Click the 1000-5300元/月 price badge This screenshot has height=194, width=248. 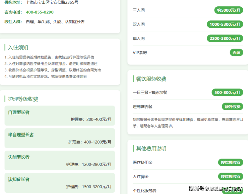coord(225,24)
